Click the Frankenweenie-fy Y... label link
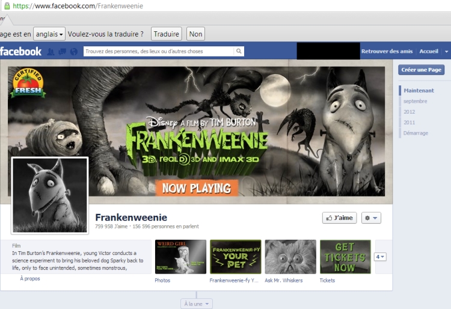This screenshot has width=451, height=309. (x=234, y=280)
